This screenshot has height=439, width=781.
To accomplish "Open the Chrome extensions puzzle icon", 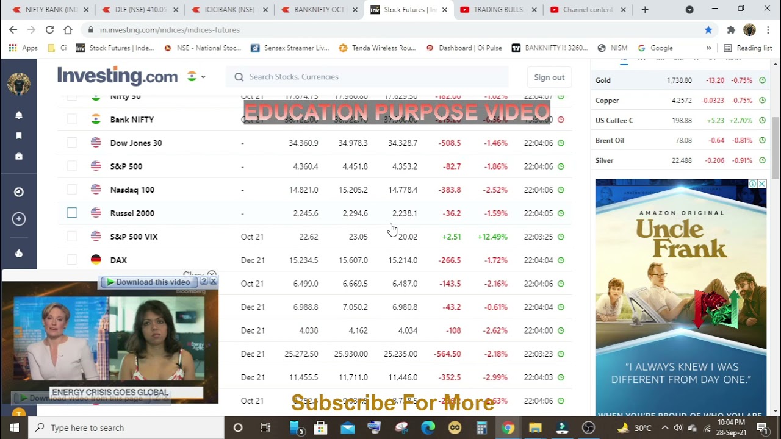I will click(x=731, y=30).
